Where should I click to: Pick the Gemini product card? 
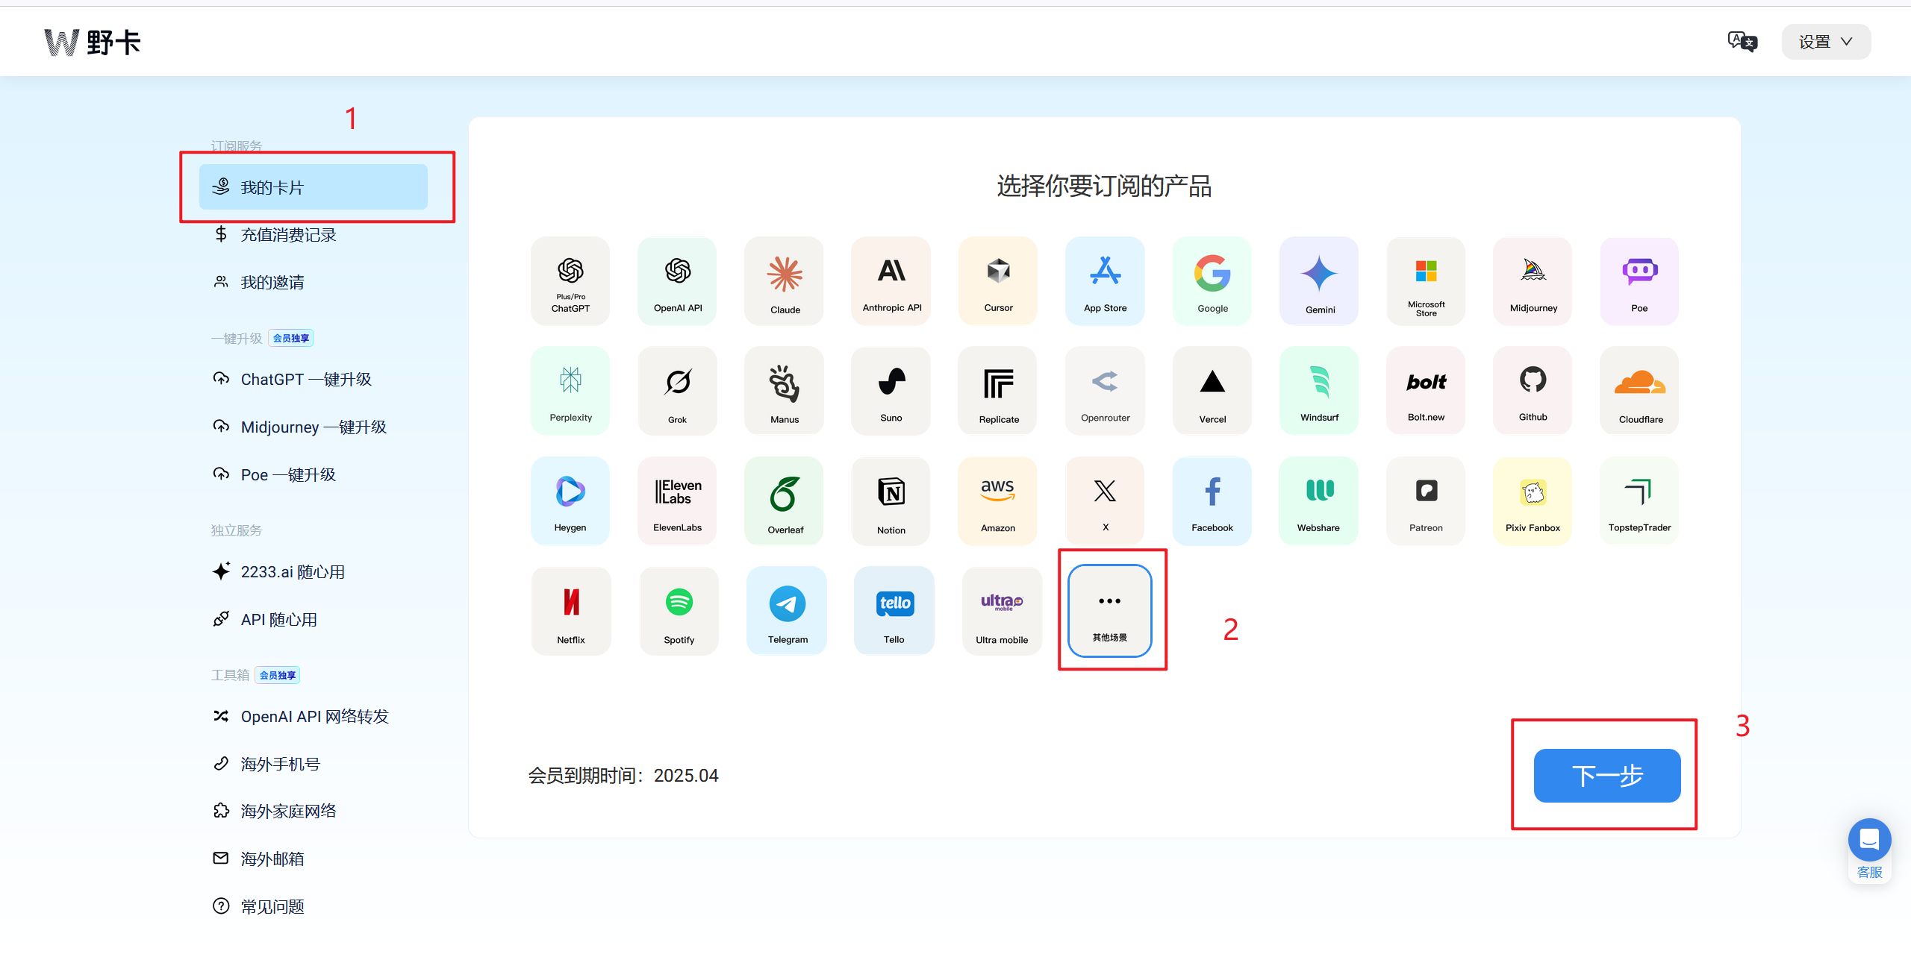coord(1319,281)
